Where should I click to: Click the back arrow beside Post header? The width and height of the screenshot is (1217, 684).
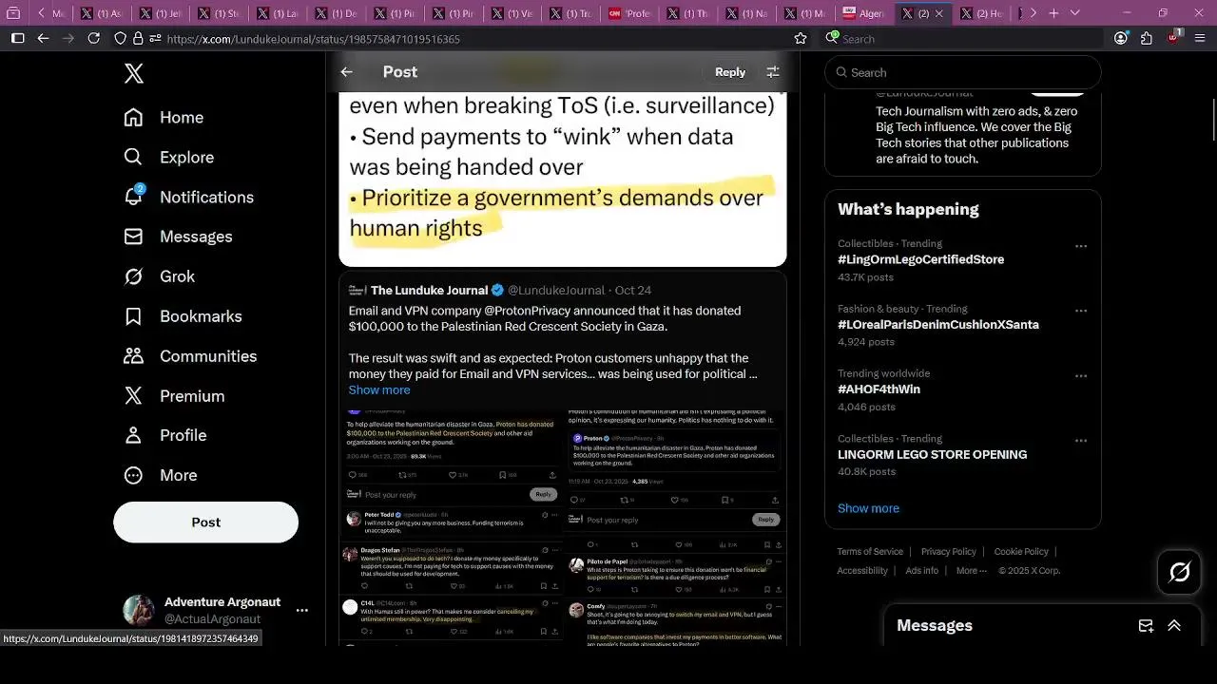(x=347, y=72)
